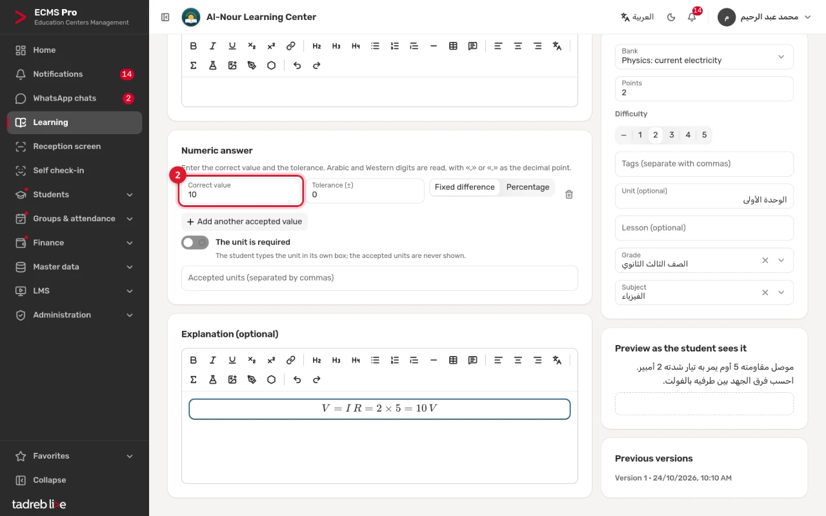Collapse the sidebar with the header panel icon

pos(165,17)
